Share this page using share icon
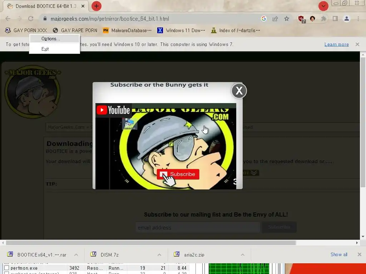 click(275, 19)
